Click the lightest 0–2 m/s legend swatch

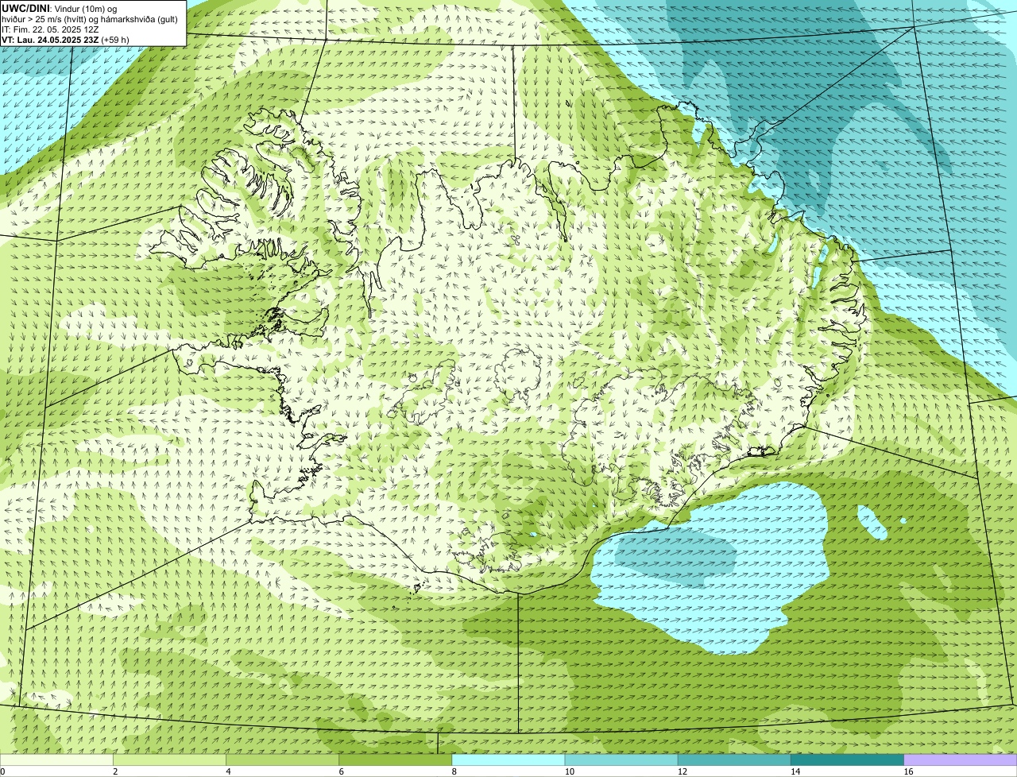pyautogui.click(x=56, y=760)
